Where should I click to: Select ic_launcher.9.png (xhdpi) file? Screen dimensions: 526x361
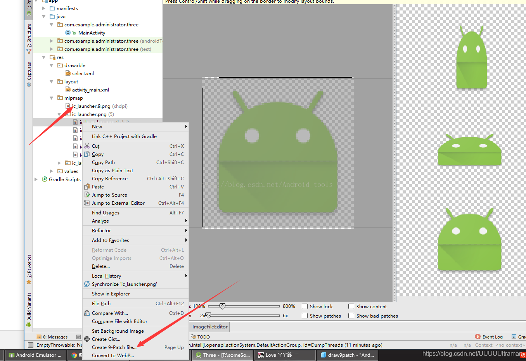(x=96, y=106)
